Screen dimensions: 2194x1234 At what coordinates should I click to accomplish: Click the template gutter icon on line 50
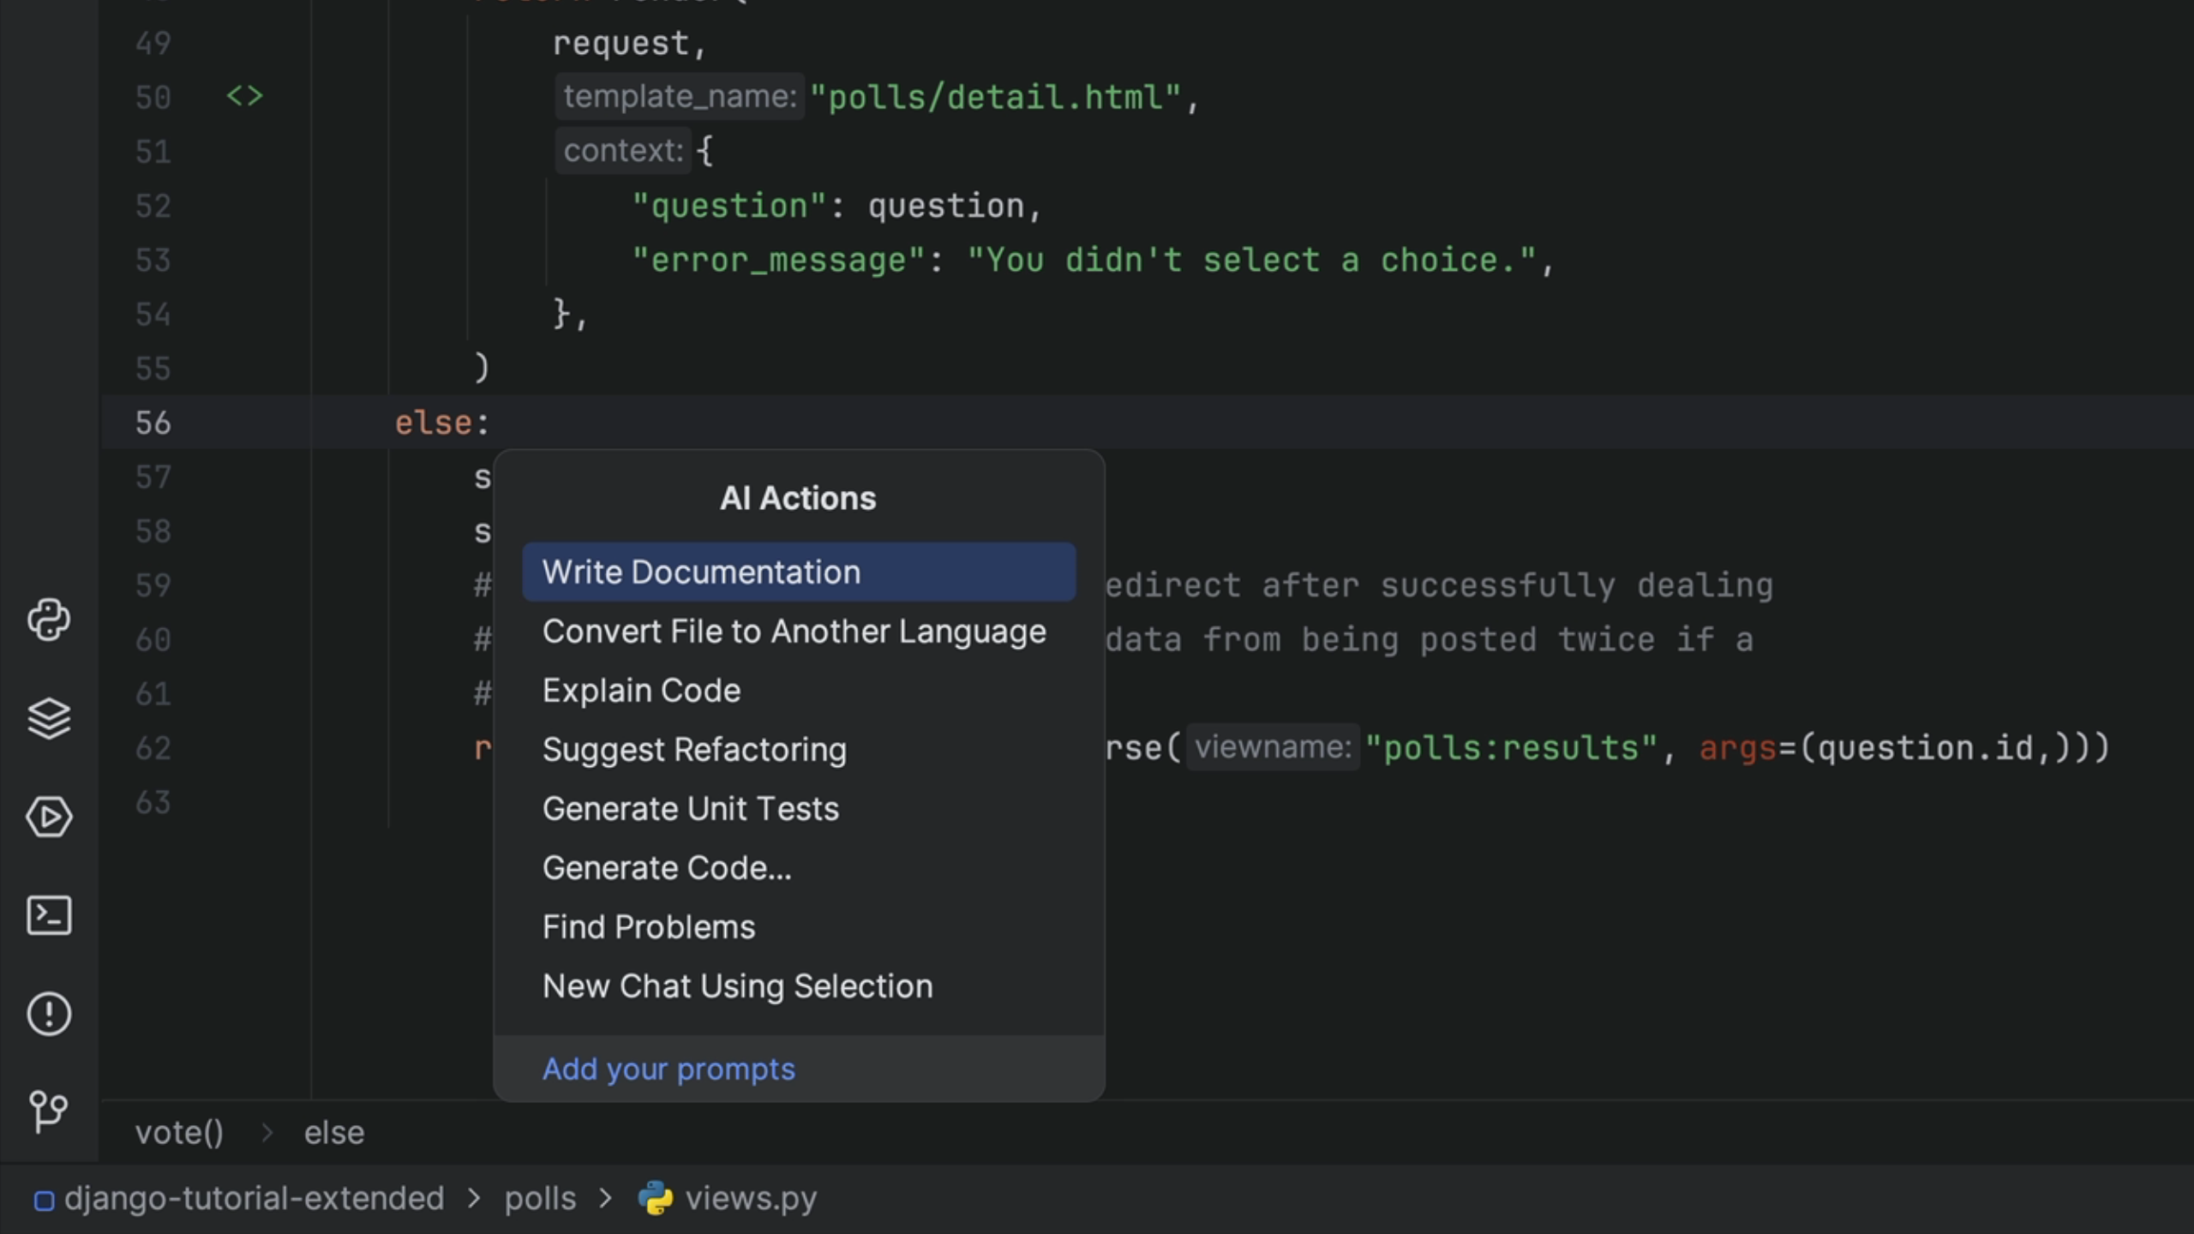pos(244,96)
